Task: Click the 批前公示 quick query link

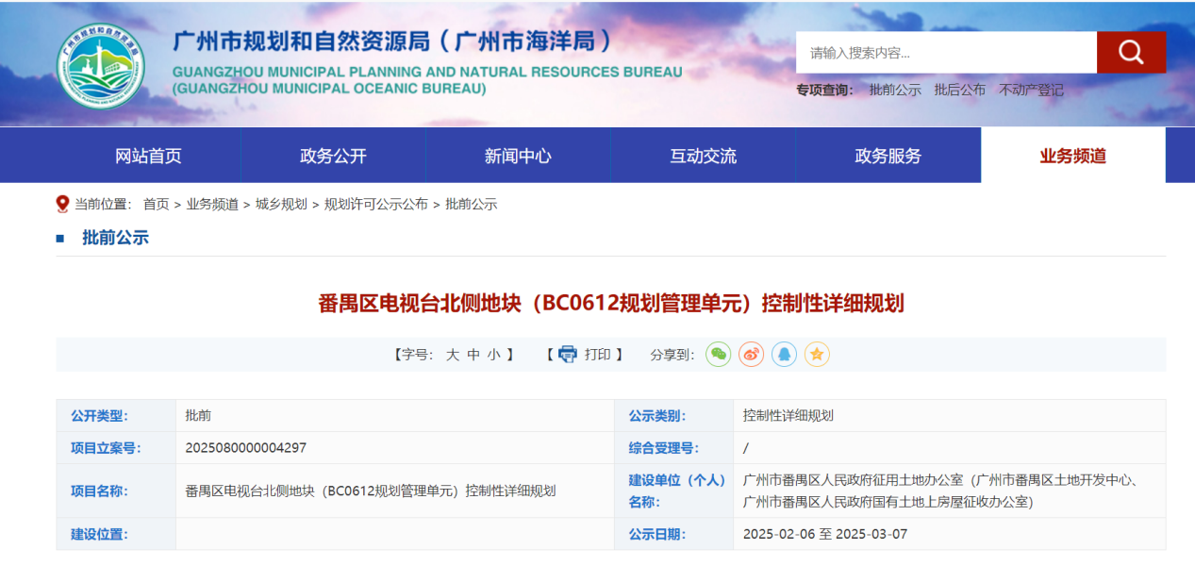Action: tap(895, 91)
